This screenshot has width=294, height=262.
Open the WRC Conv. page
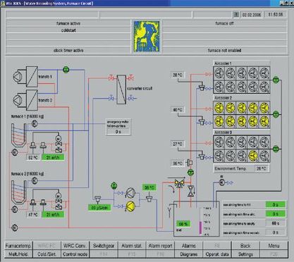pos(75,246)
